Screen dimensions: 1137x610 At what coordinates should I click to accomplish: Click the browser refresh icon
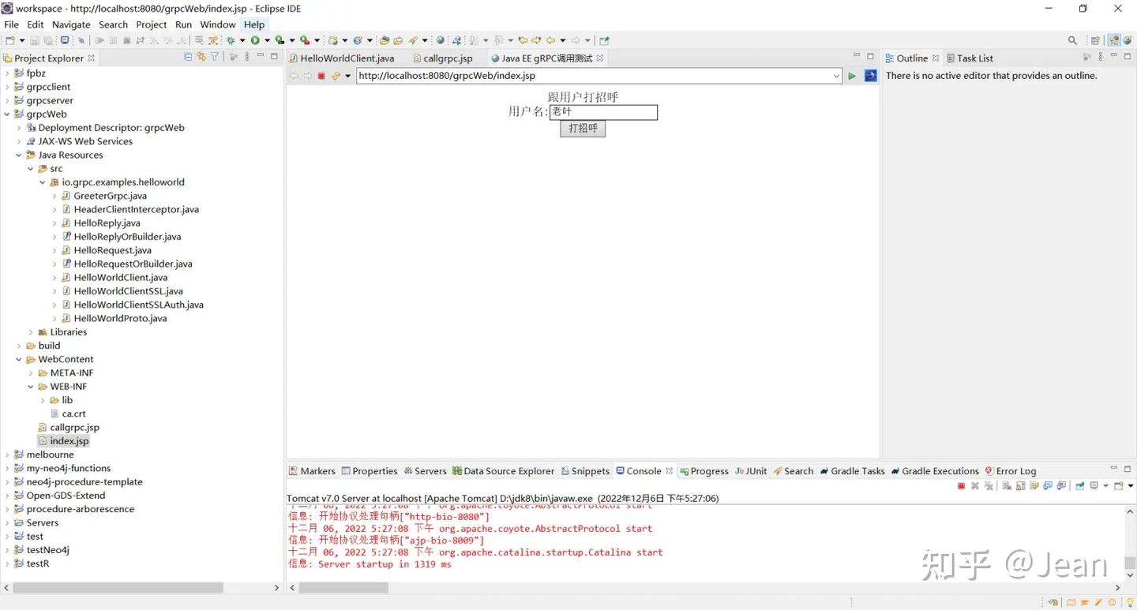(336, 76)
